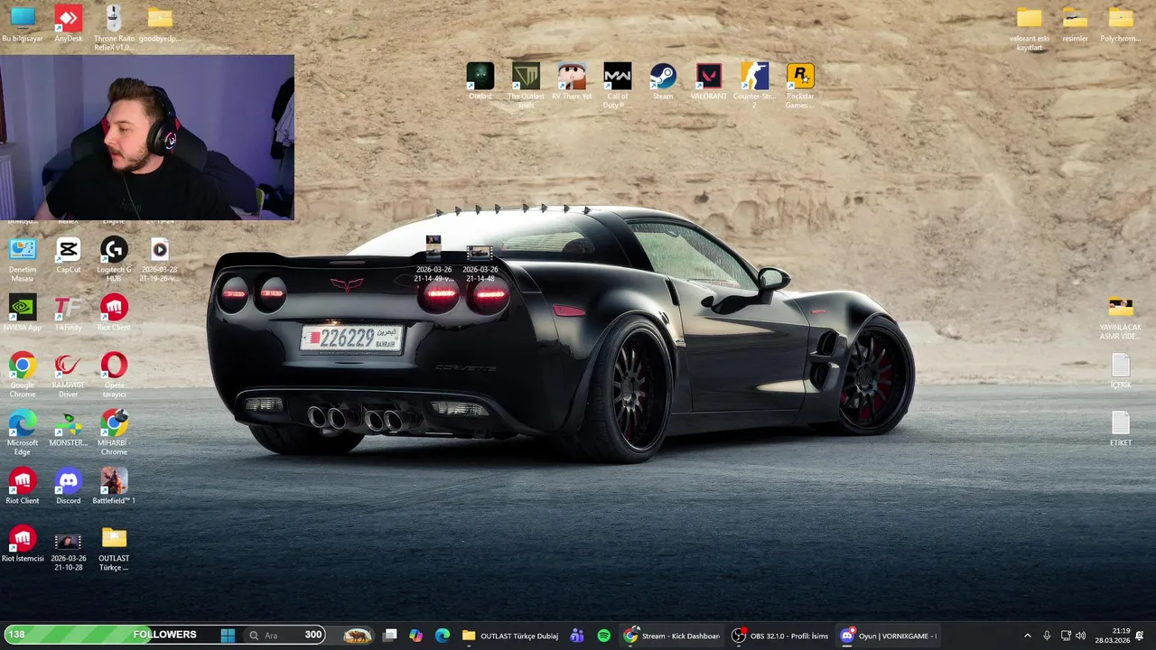Open the Windows Start menu
Screen dimensions: 1156x650
(228, 636)
